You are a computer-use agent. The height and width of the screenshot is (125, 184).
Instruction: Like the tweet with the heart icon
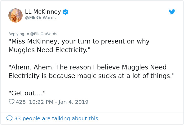(x=12, y=102)
